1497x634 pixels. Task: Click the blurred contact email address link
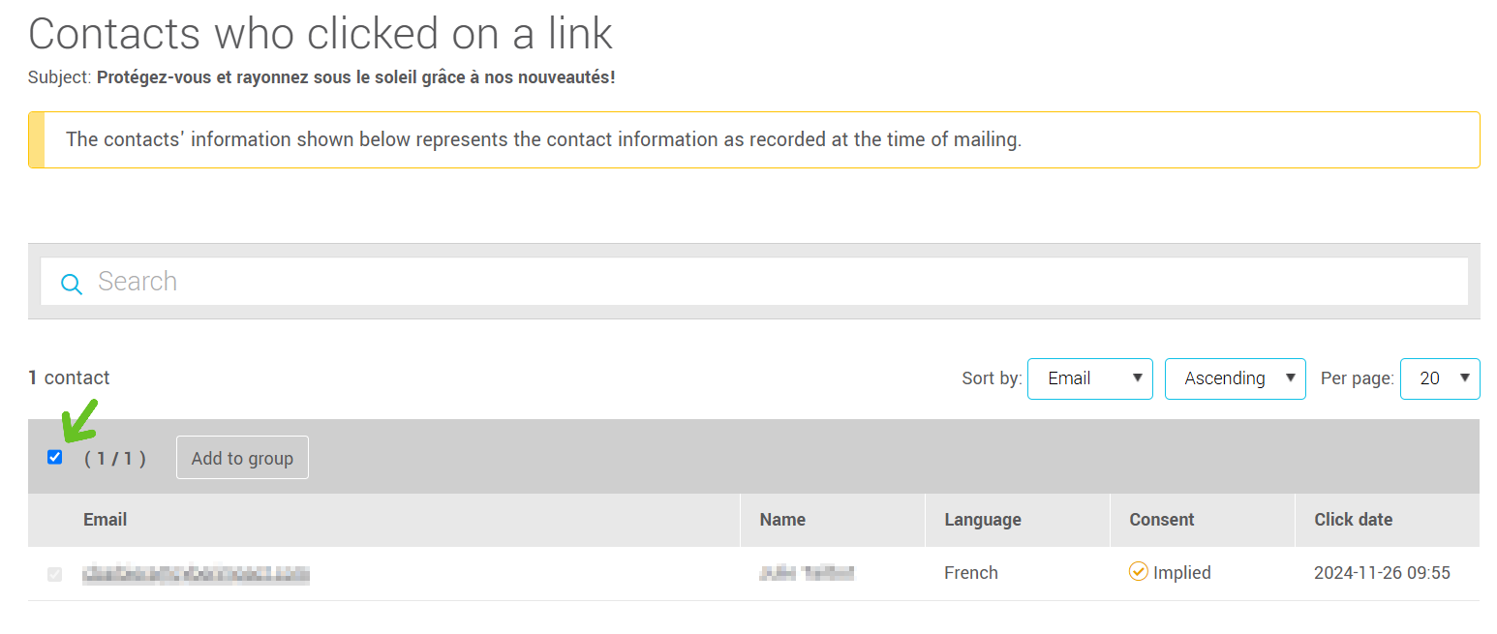click(x=194, y=573)
